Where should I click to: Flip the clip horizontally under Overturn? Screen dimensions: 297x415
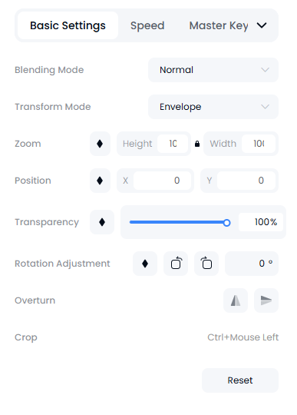pyautogui.click(x=236, y=300)
